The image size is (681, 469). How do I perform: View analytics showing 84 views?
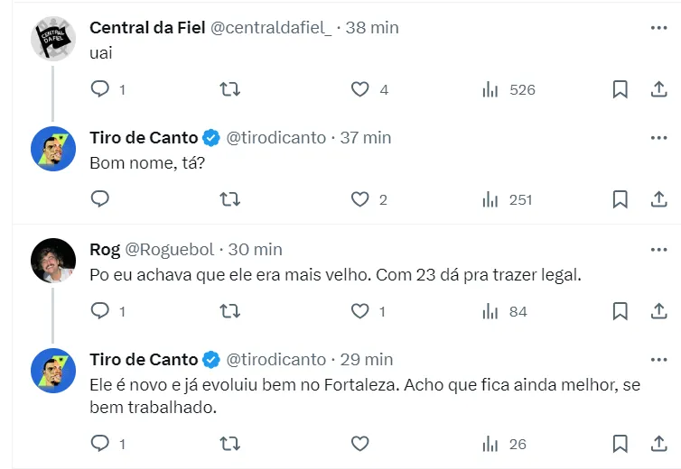click(491, 311)
